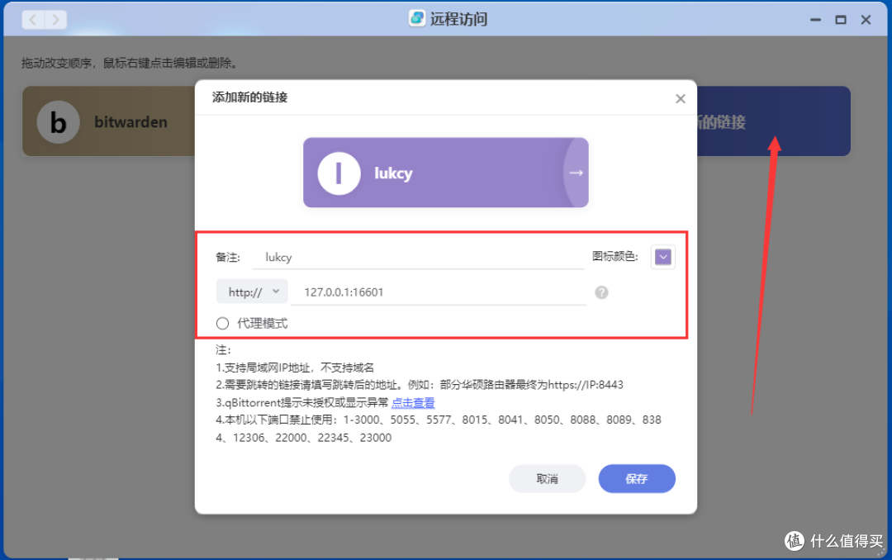Close the add new link dialog

(680, 98)
